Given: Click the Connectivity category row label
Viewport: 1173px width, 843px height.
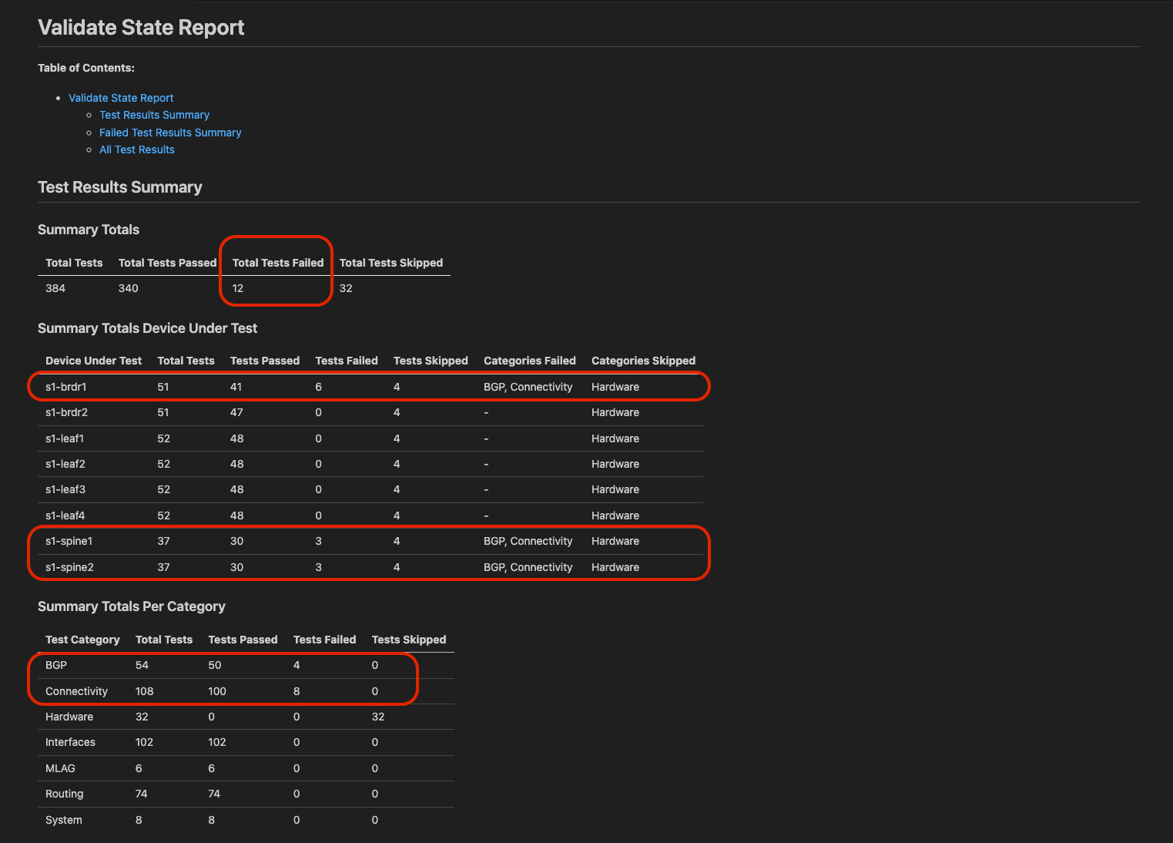Looking at the screenshot, I should [x=76, y=691].
